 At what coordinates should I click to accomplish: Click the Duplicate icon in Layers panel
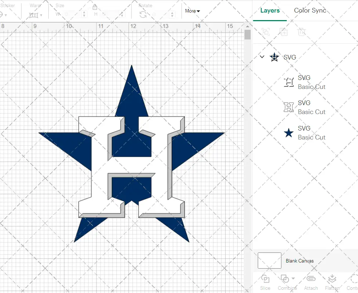coord(284,32)
